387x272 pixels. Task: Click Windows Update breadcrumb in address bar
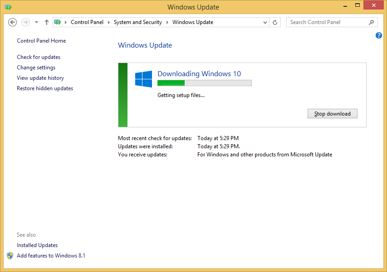tap(193, 22)
